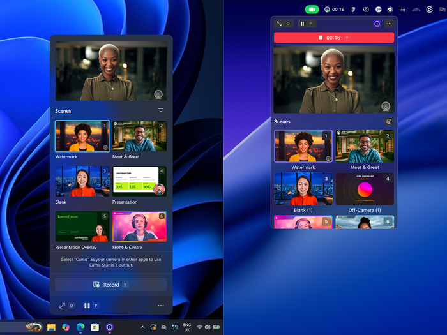Select the Watermark scene thumbnail in the Mac panel
This screenshot has width=447, height=335.
[303, 146]
